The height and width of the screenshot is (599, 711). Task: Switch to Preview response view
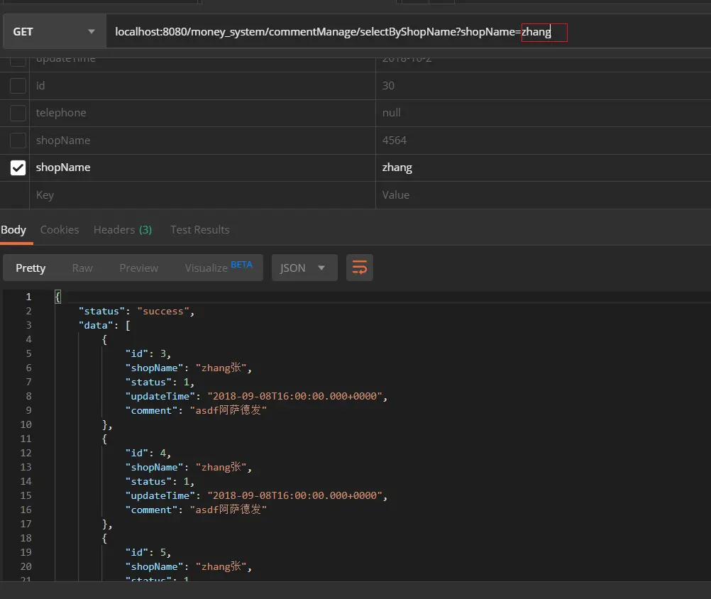point(139,268)
